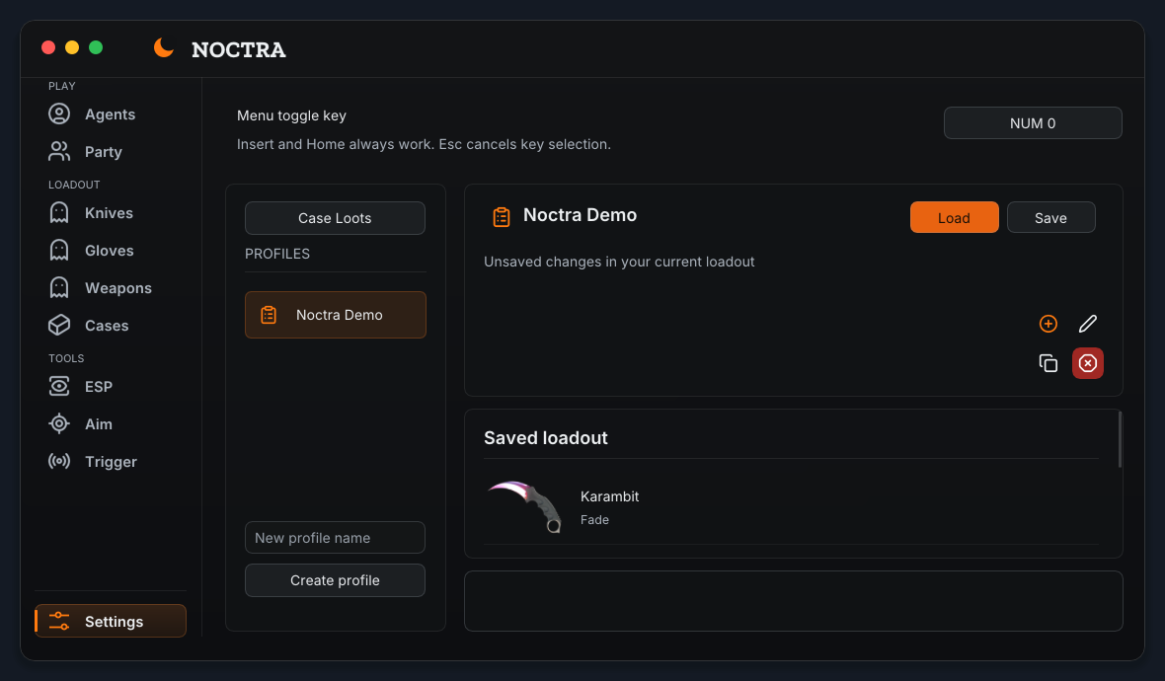The image size is (1165, 681).
Task: Click the PROFILES section header
Action: click(277, 254)
